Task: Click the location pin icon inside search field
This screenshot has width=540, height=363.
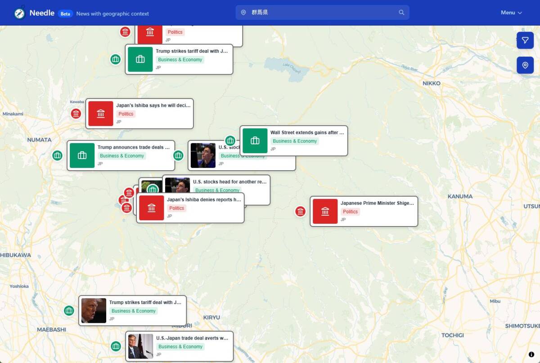Action: 243,13
